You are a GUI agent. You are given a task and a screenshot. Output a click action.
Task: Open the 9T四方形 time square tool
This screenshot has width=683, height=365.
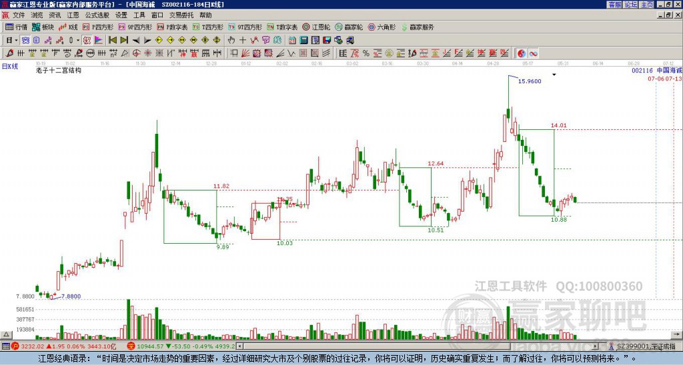point(245,27)
